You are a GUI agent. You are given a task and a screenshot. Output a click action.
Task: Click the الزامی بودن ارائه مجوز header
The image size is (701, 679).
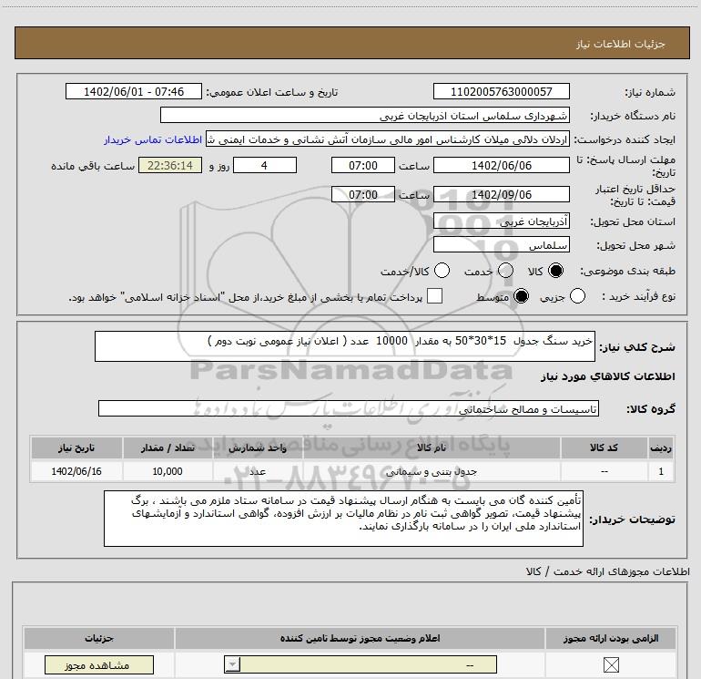coord(611,638)
